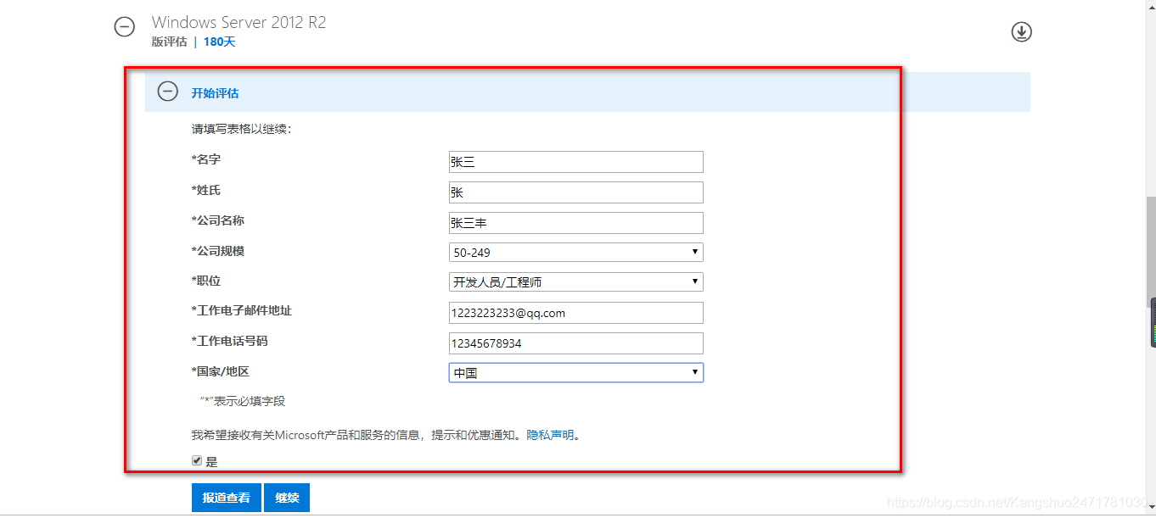Collapse the Windows Server 2012 R2 section
1156x518 pixels.
coord(125,27)
